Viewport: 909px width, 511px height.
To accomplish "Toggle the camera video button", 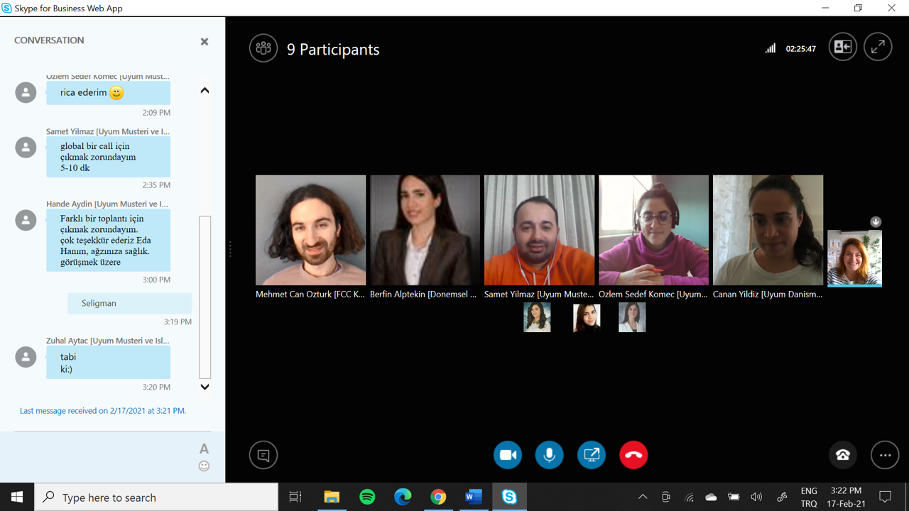I will click(x=508, y=455).
